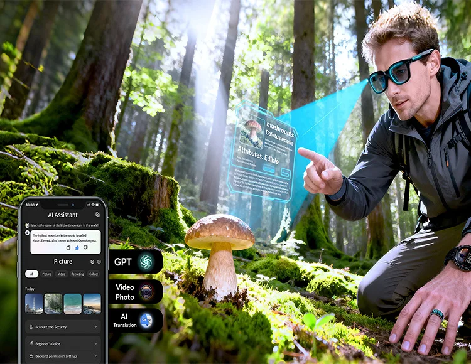The height and width of the screenshot is (364, 471).
Task: Tap the assistant avatar beside the answer
Action: tap(27, 233)
